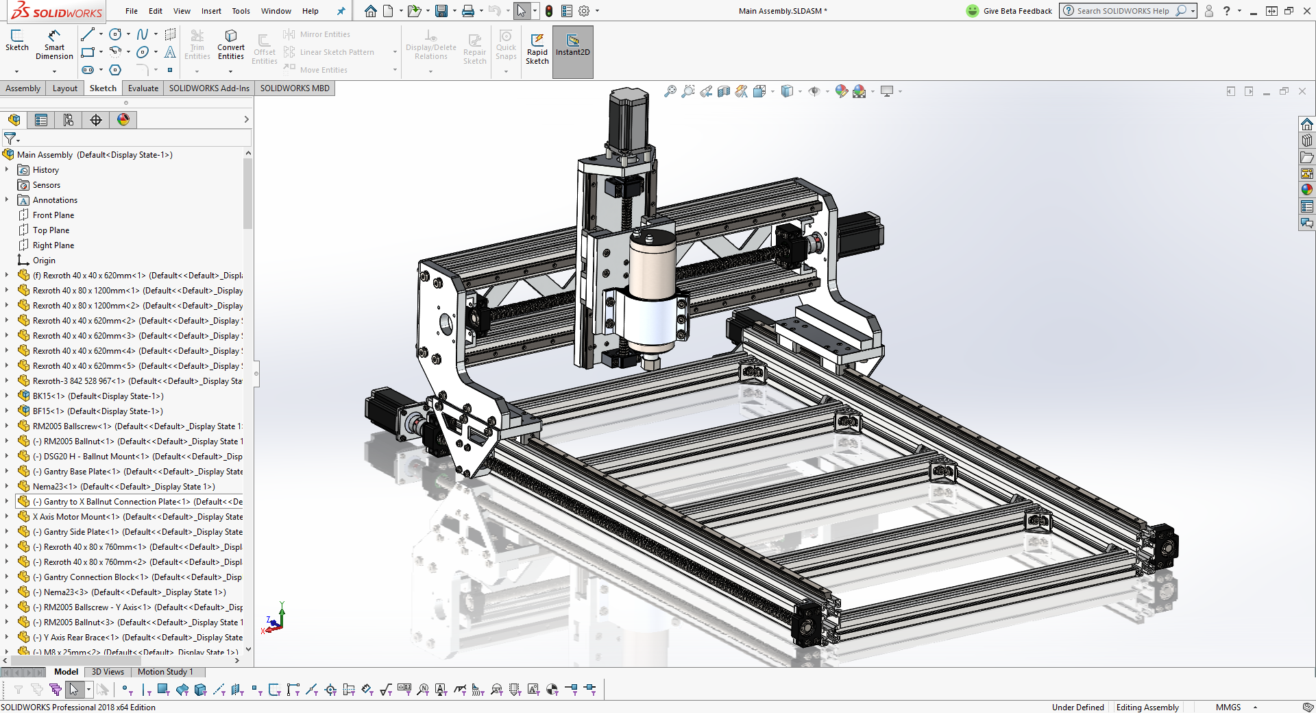Toggle Rapid Sketch mode
Screen dimensions: 1316x713
coord(537,48)
